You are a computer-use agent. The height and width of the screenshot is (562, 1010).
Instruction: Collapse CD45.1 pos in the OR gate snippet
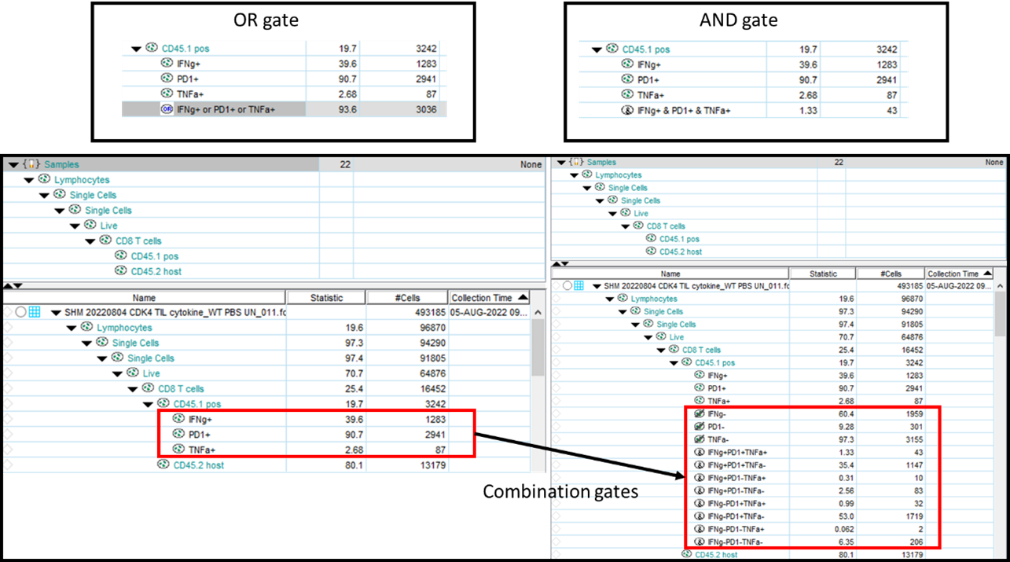[136, 48]
